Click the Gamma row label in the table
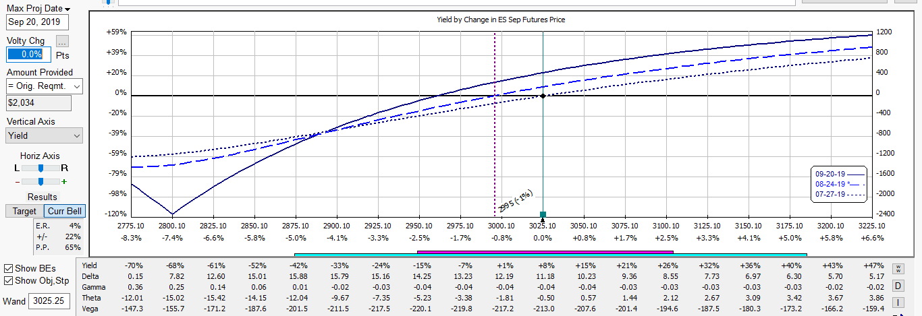Screen dimensions: 922x316 tap(92, 287)
